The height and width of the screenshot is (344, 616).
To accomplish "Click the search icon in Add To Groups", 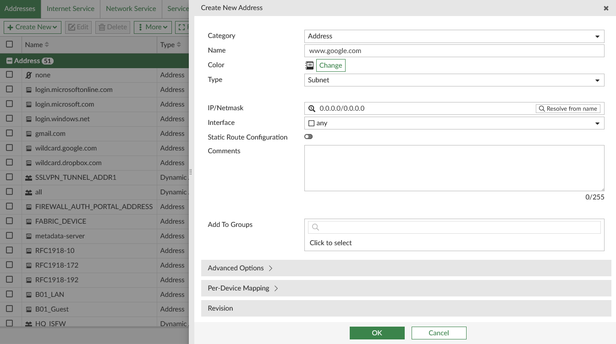I will [315, 227].
